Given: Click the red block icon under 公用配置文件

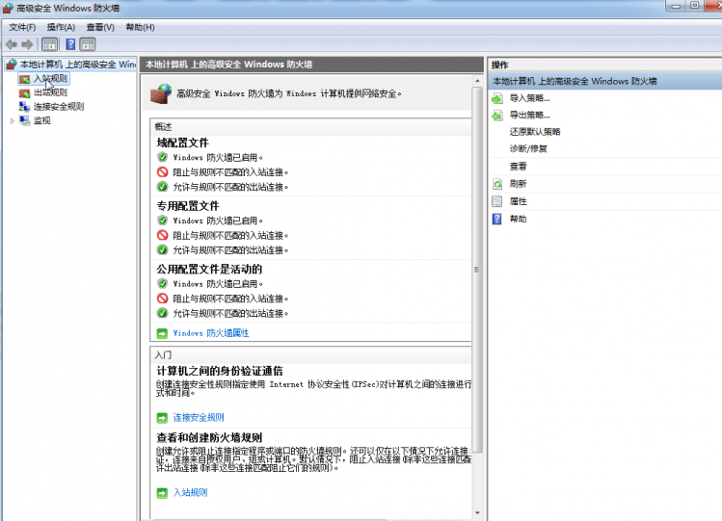Looking at the screenshot, I should (162, 299).
